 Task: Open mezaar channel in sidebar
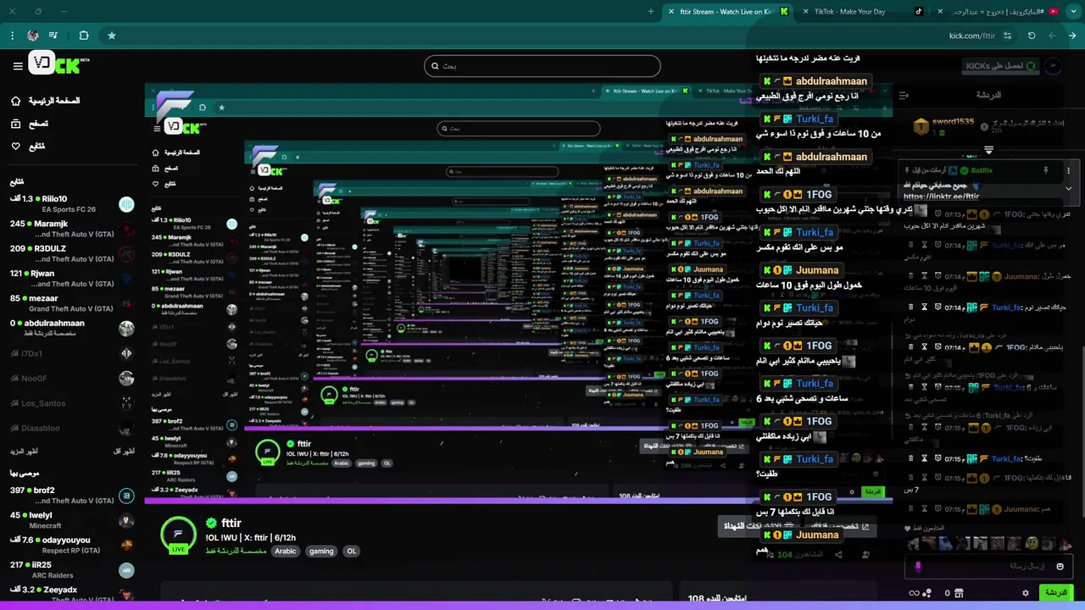click(72, 303)
